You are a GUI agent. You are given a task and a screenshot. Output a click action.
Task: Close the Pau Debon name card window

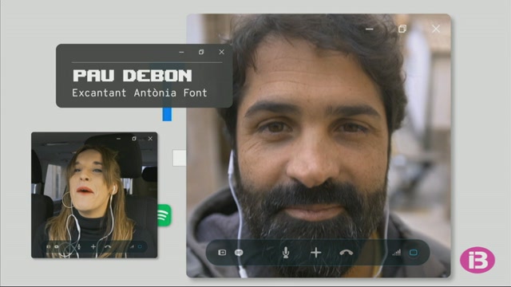coord(222,52)
